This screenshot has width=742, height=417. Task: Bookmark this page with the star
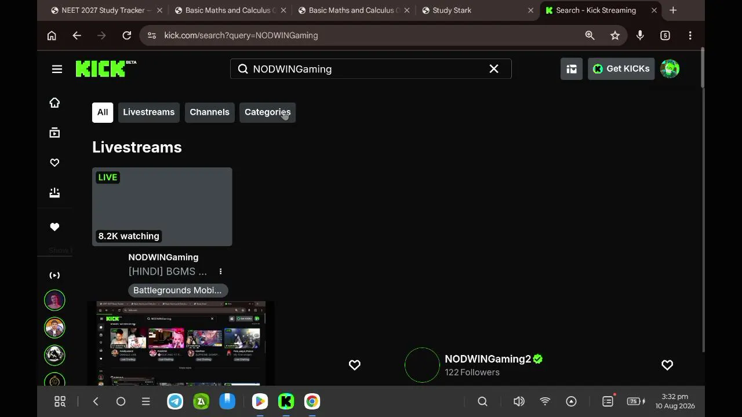[615, 35]
